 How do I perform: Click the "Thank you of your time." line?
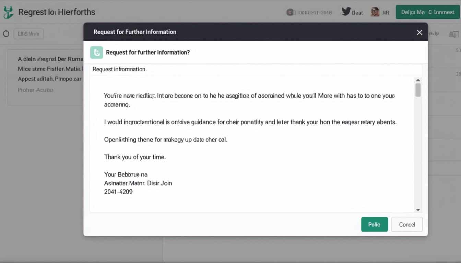[135, 157]
